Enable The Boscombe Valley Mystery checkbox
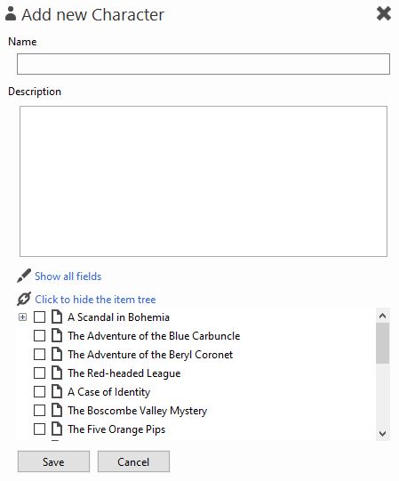 pos(40,410)
